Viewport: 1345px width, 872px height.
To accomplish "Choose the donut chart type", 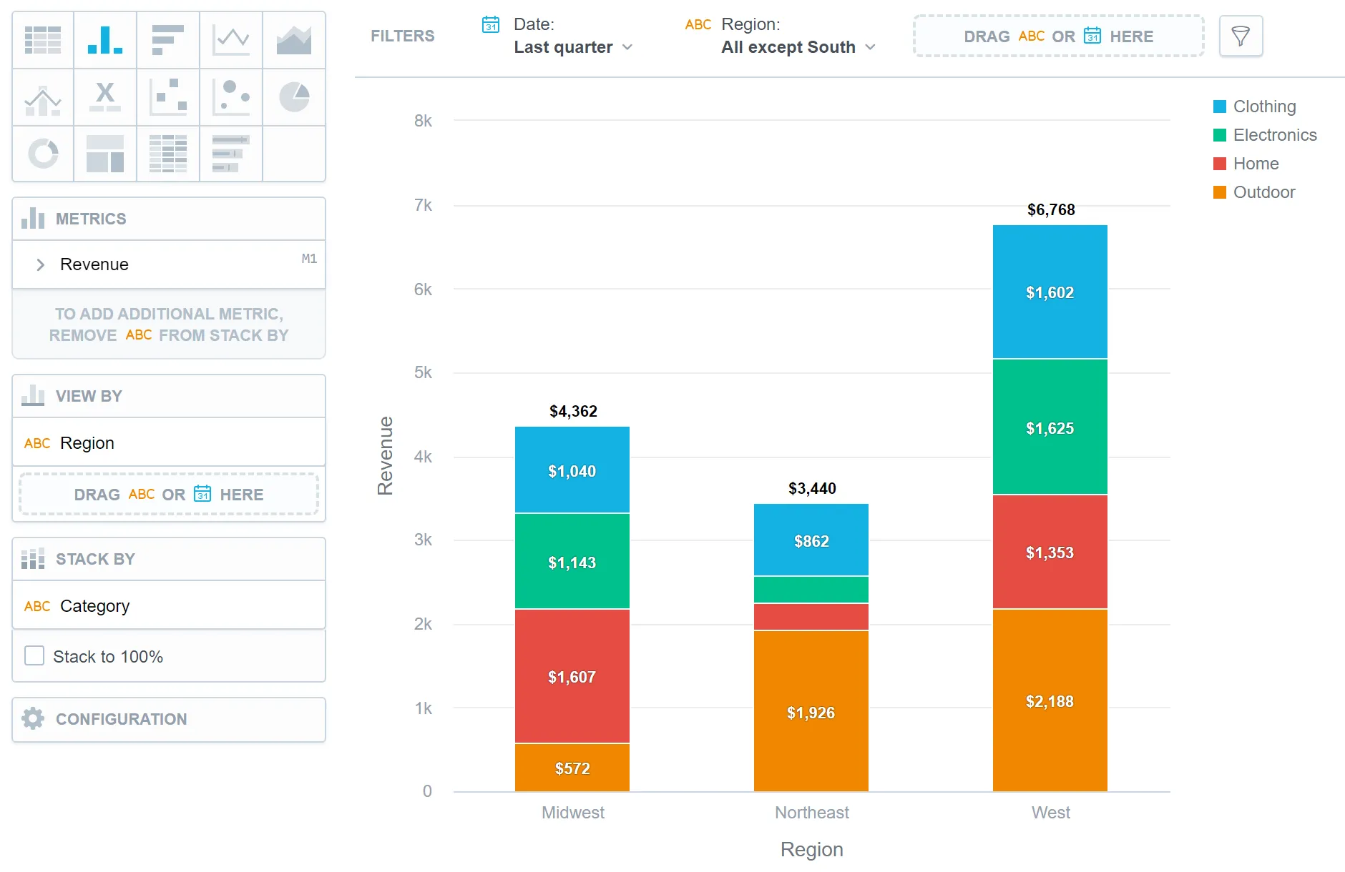I will [43, 154].
